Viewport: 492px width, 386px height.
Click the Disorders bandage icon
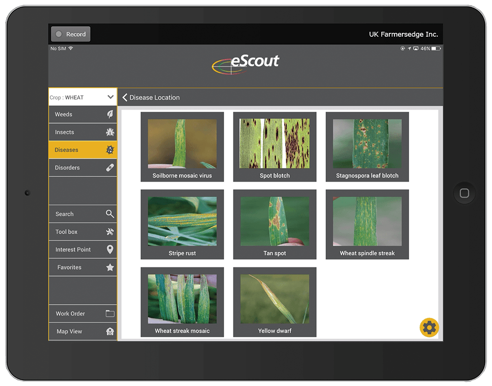click(x=110, y=168)
